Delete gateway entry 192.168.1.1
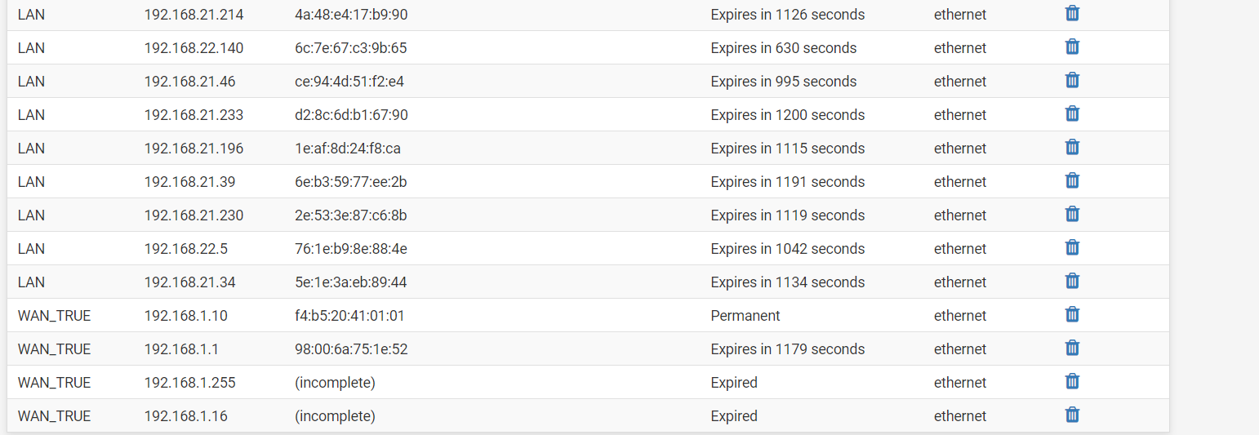The image size is (1259, 435). click(x=1072, y=348)
